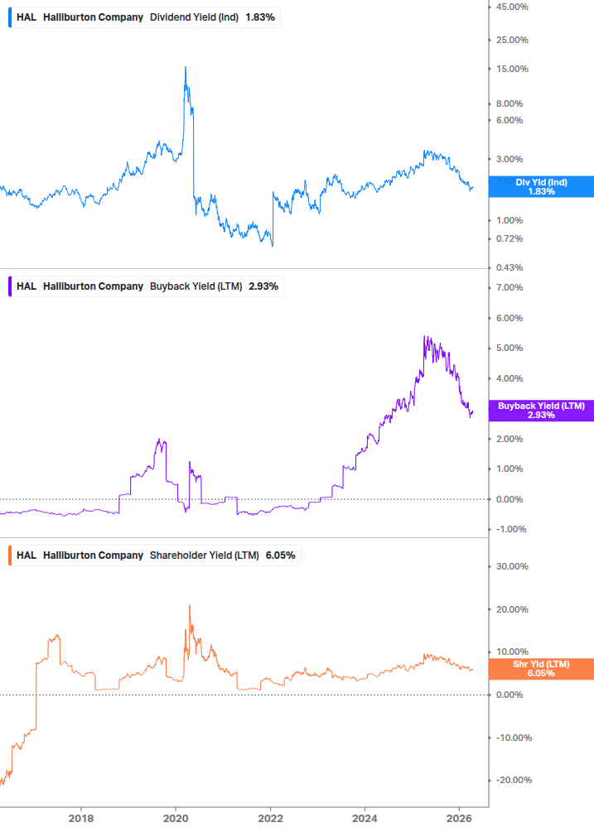Screen dimensions: 594x832
Task: Select the blue Div Yld (Ind) 1.83% axis tag
Action: (541, 187)
